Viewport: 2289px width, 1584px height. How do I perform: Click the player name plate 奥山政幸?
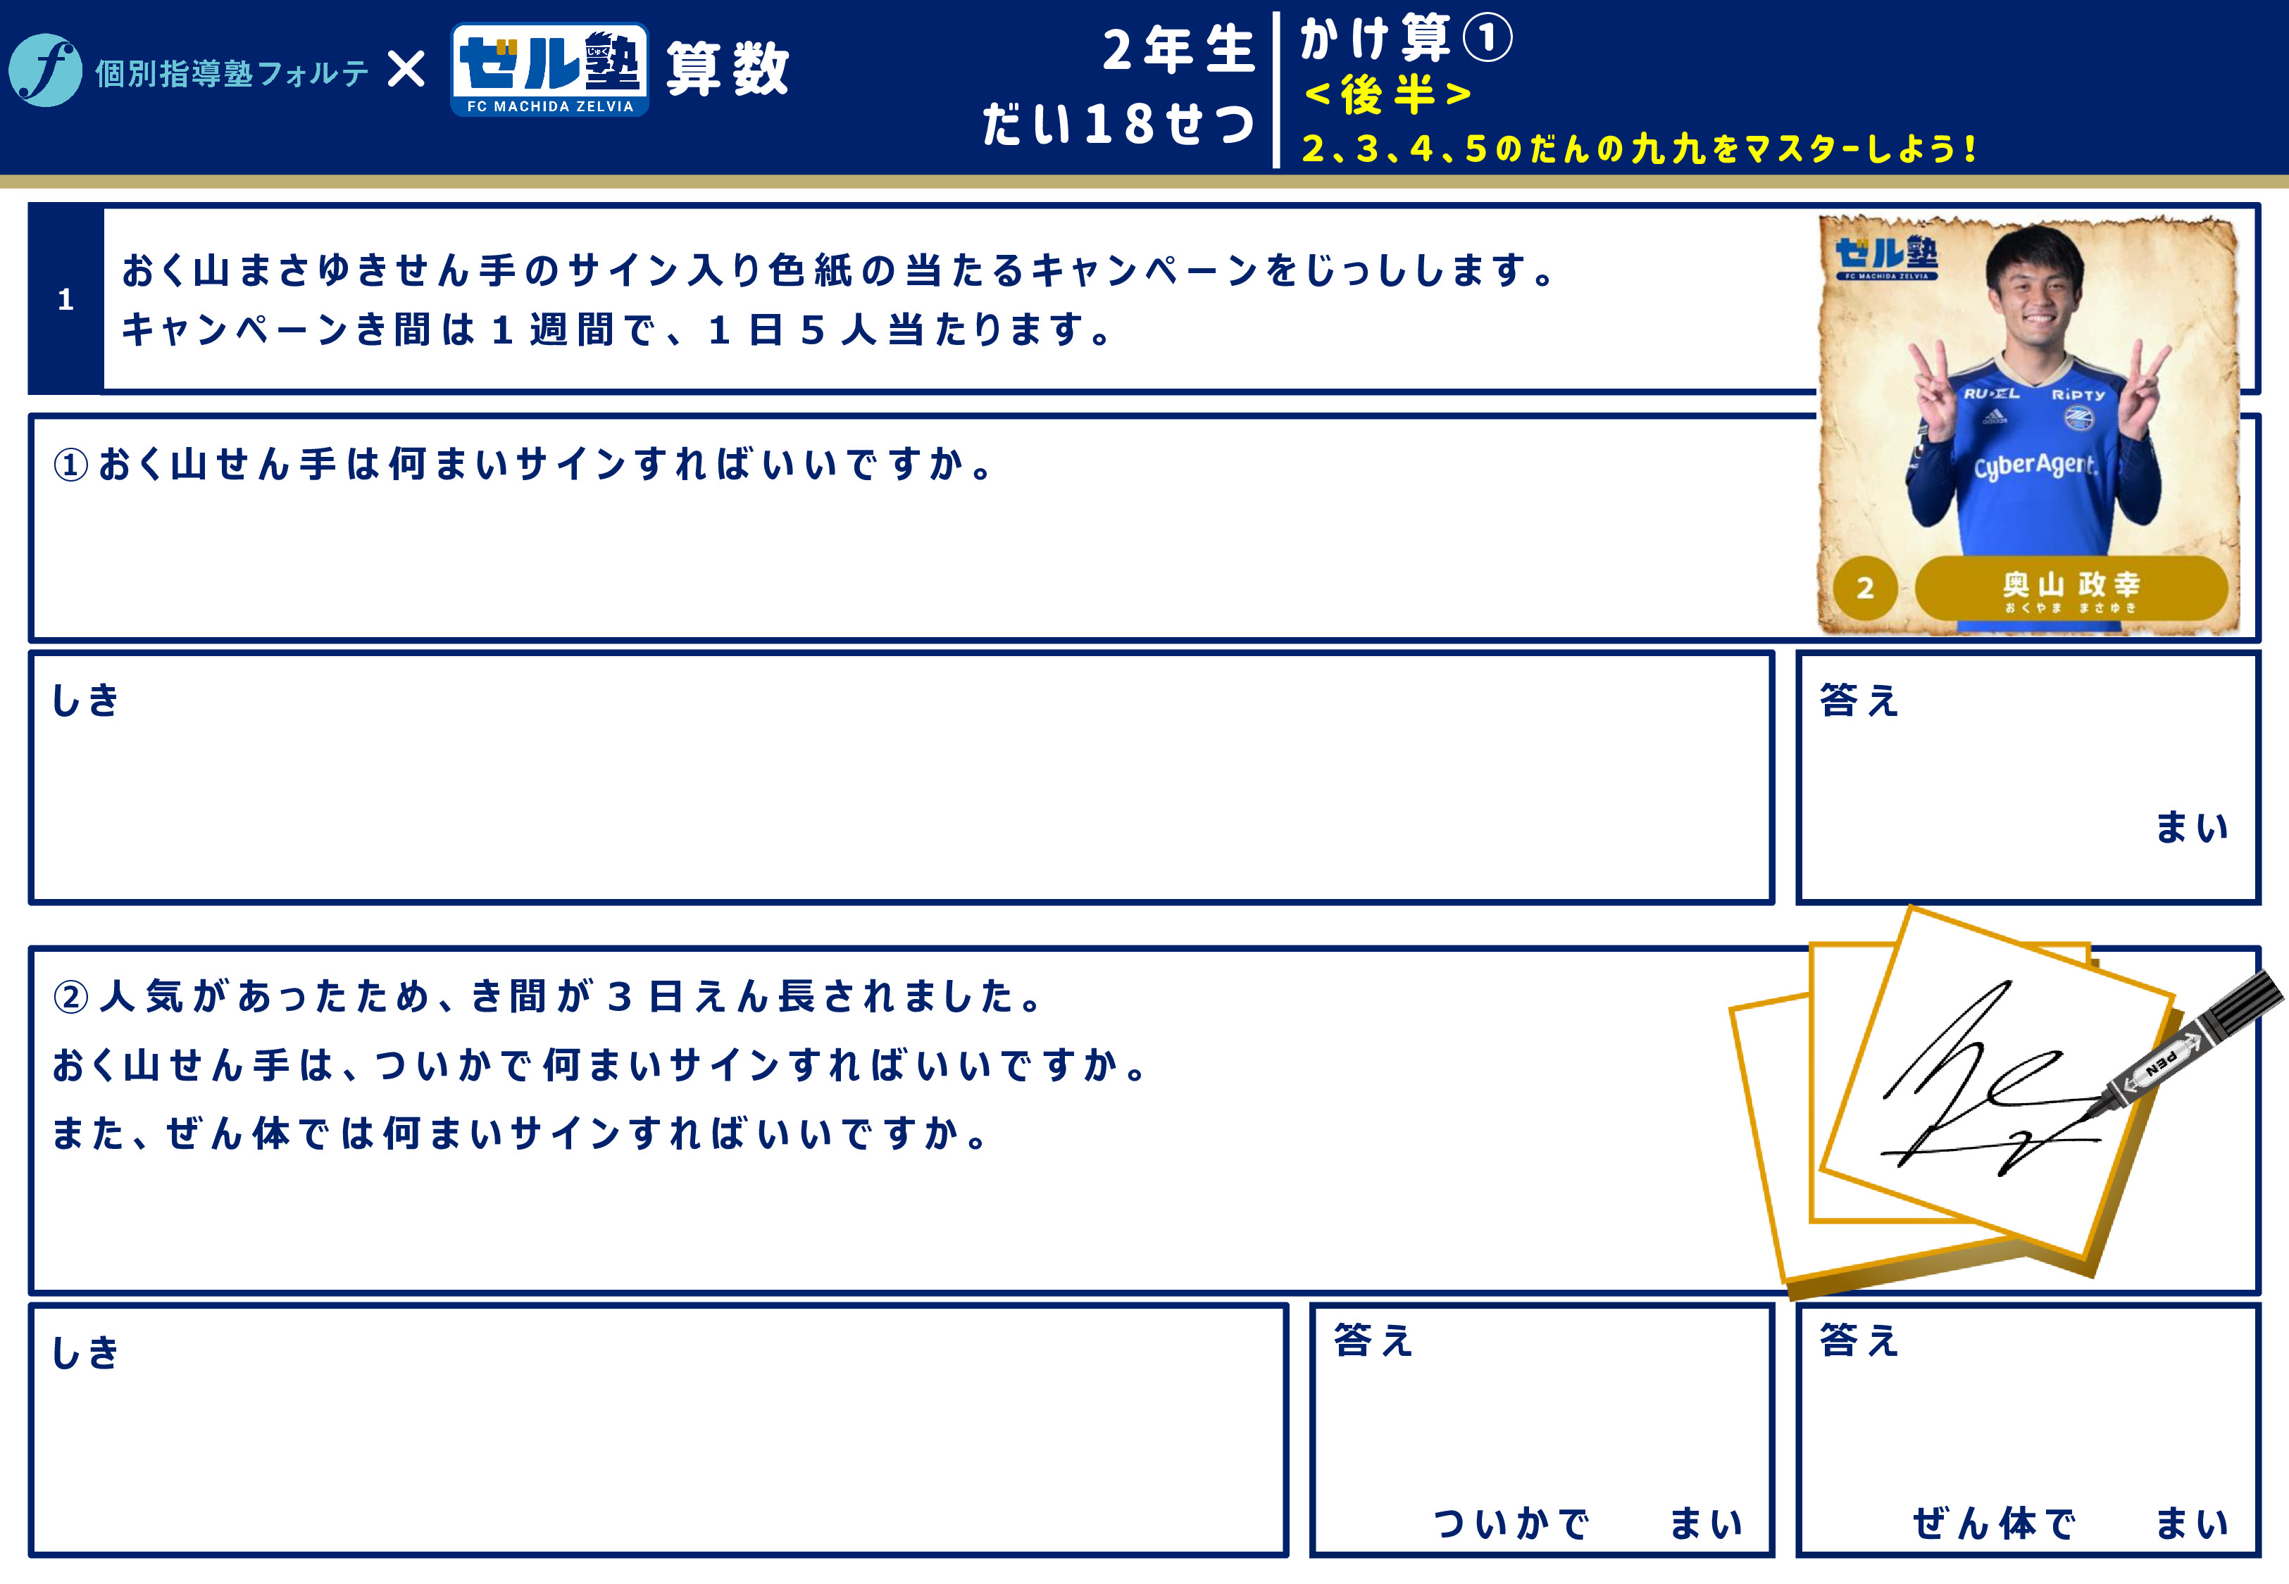click(2070, 588)
